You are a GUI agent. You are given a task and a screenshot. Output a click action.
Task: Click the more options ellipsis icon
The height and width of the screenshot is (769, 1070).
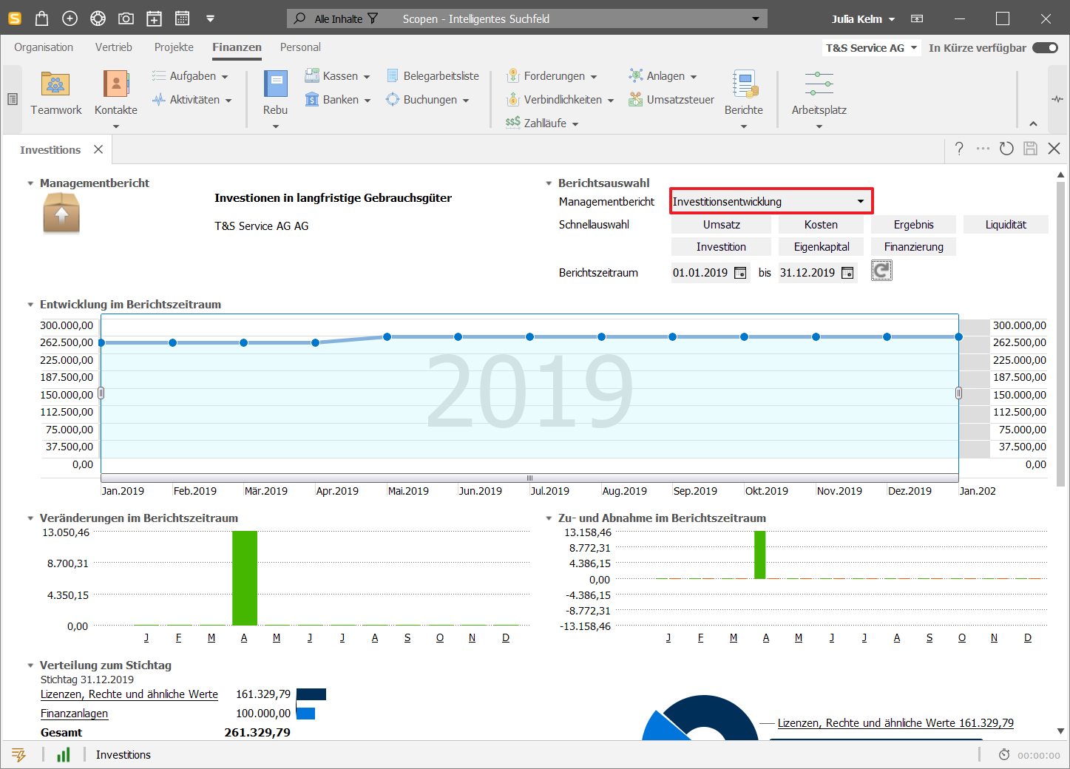coord(983,149)
